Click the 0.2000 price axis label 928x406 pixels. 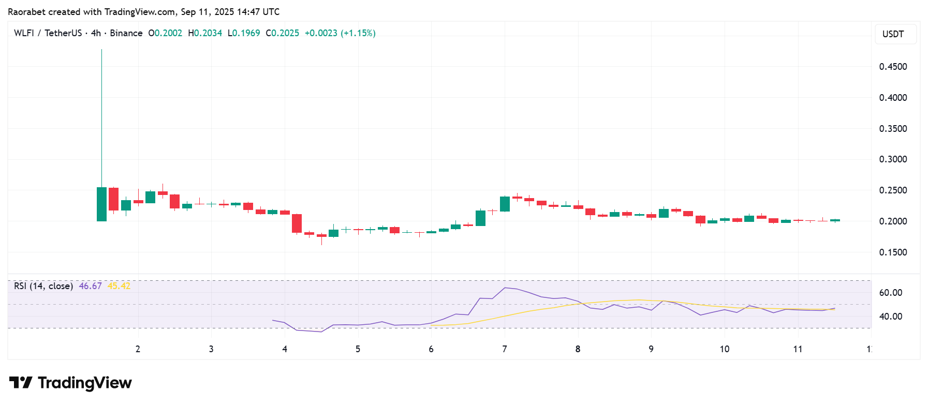click(x=893, y=221)
